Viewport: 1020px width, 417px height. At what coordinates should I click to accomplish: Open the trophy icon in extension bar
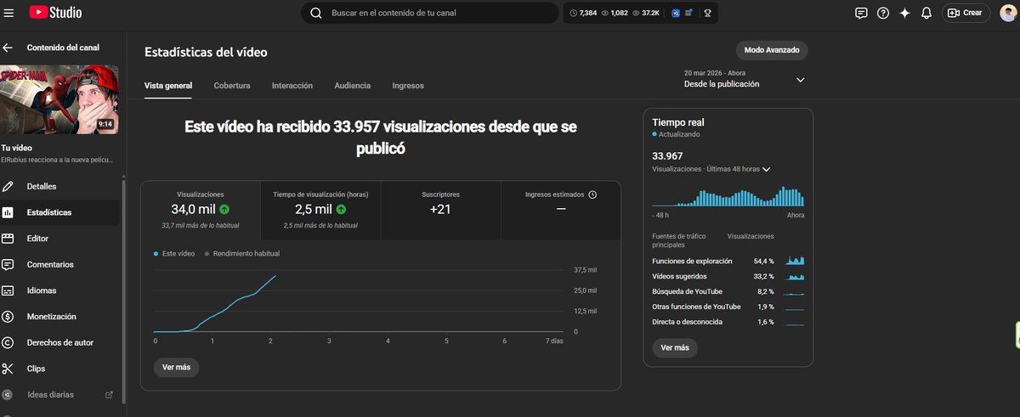pos(707,13)
